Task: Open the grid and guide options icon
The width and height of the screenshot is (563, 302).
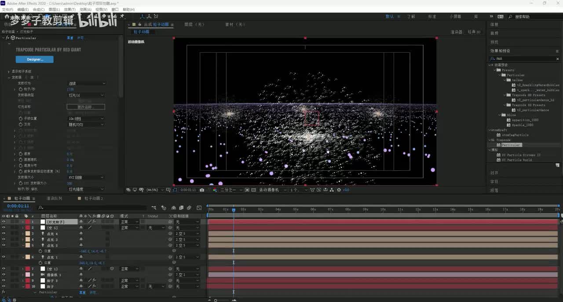Action: click(168, 190)
